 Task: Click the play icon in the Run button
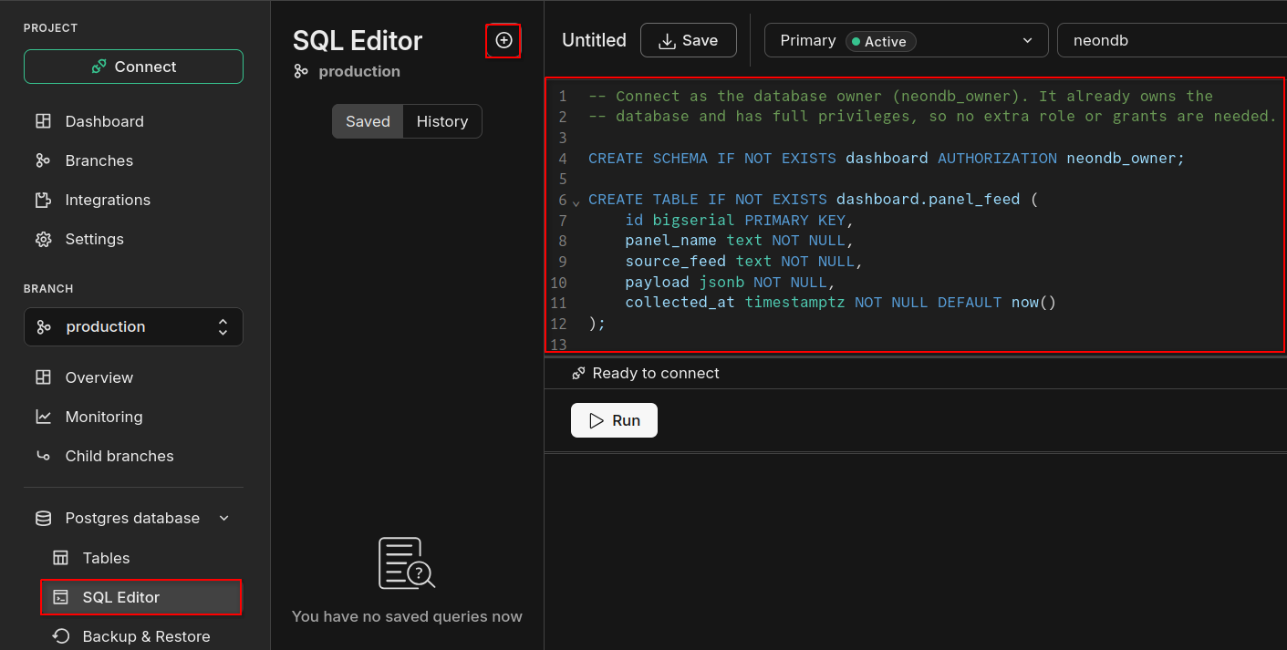[597, 420]
